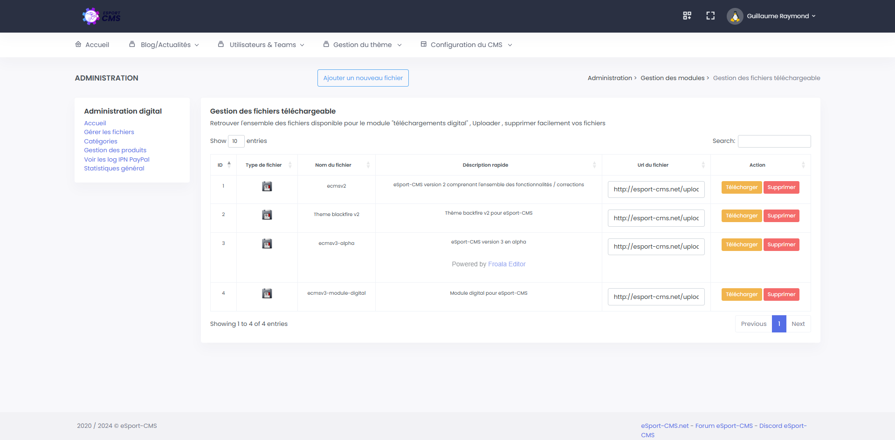The width and height of the screenshot is (895, 440).
Task: Sort table by ID column
Action: (223, 165)
